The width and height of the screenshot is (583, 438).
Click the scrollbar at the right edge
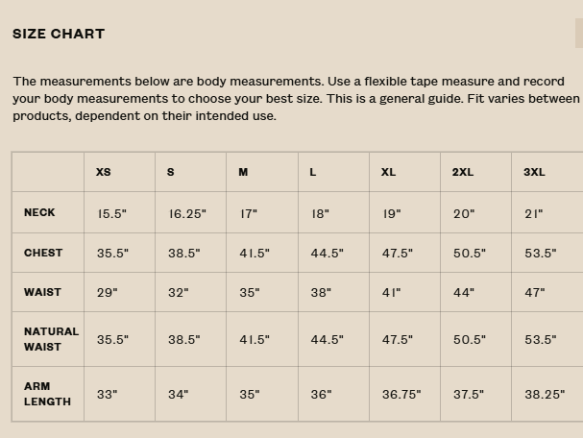pos(578,34)
